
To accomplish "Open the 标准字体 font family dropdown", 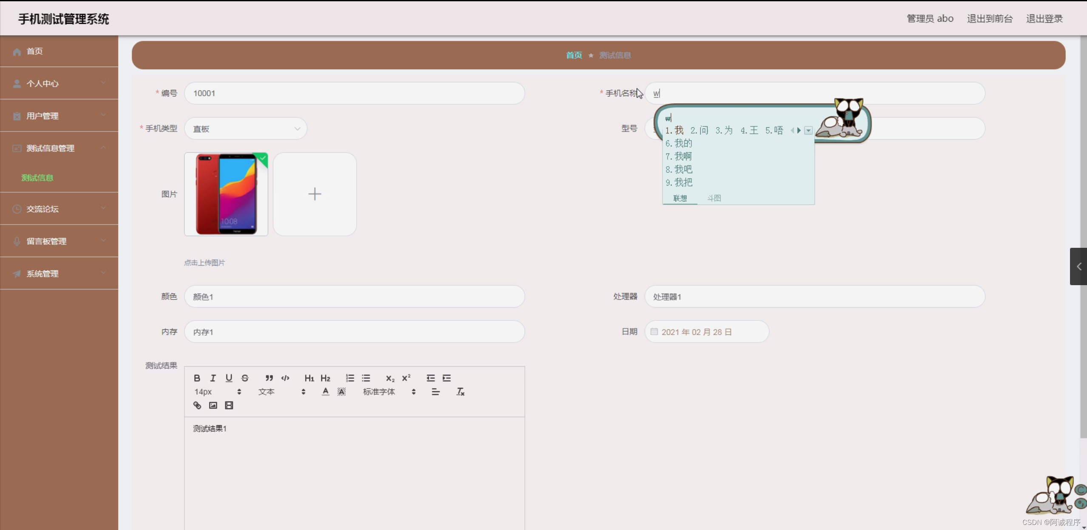I will 379,392.
